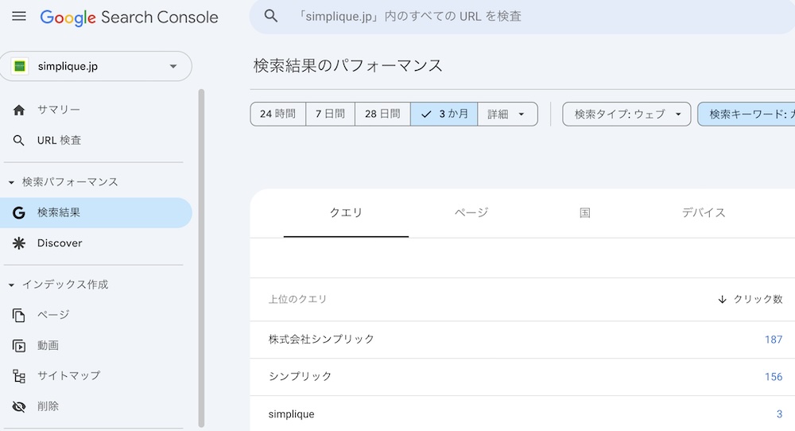Open the hamburger main menu
This screenshot has height=431, width=795.
point(19,17)
